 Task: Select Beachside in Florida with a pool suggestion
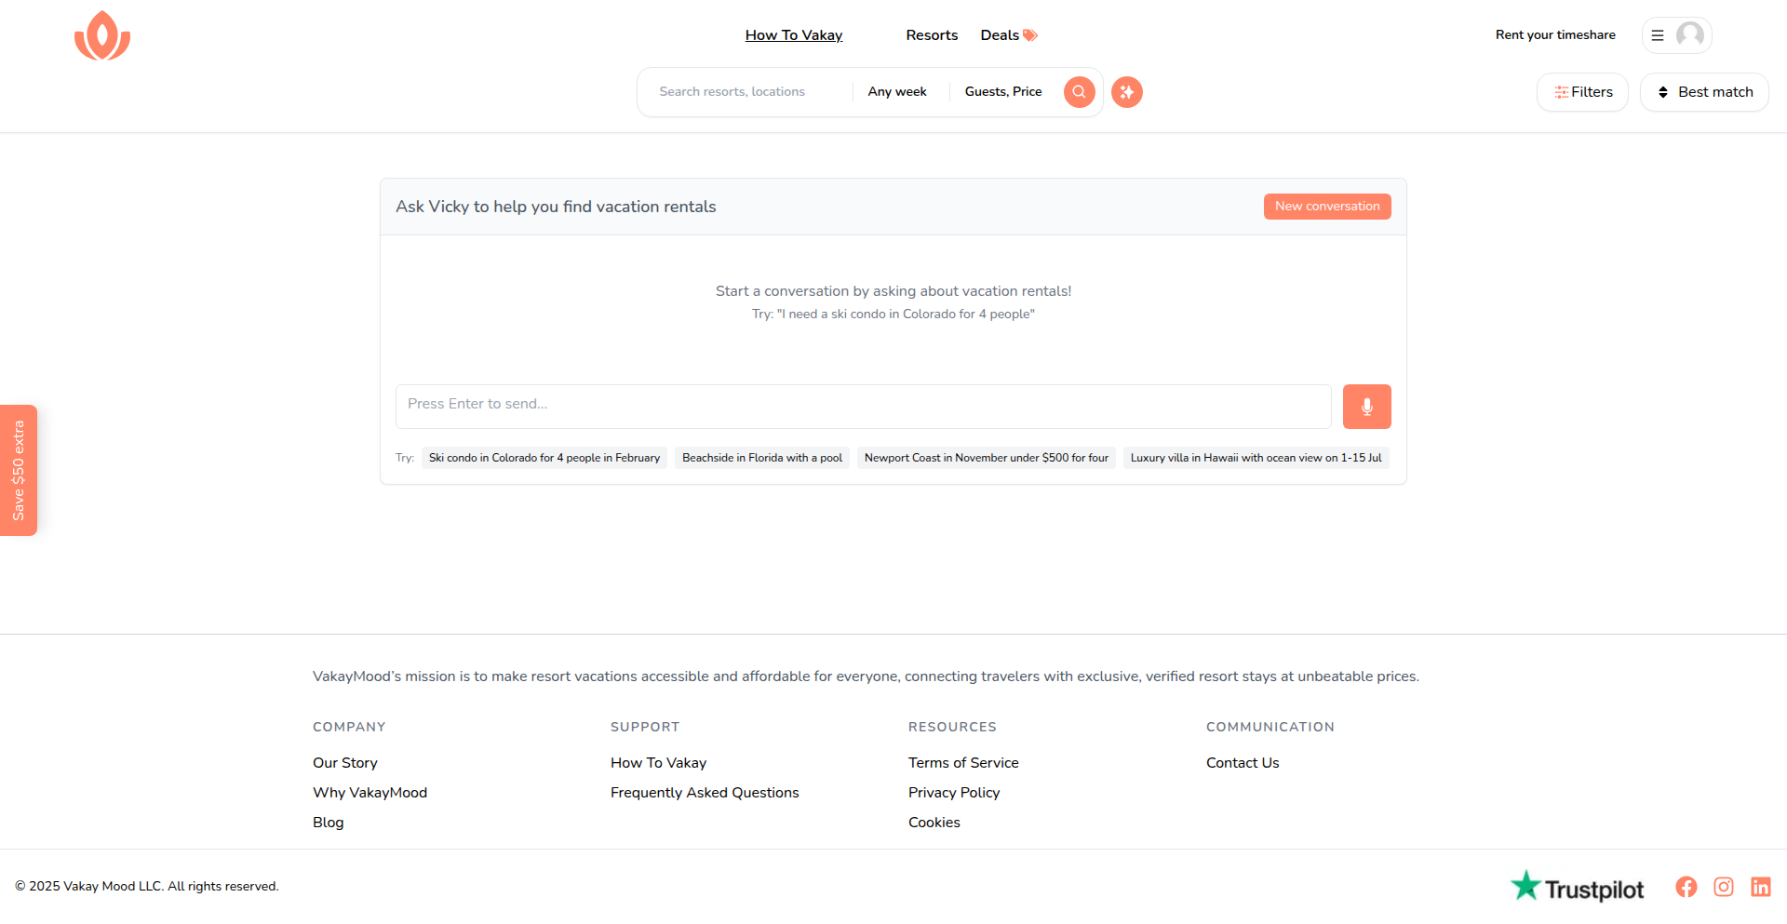tap(762, 458)
